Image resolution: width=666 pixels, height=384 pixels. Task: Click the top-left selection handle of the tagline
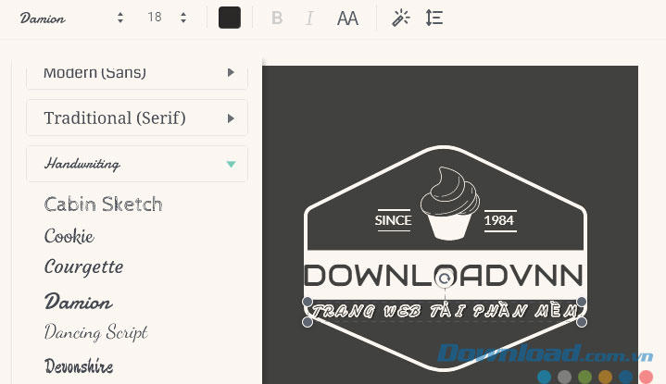pos(308,302)
